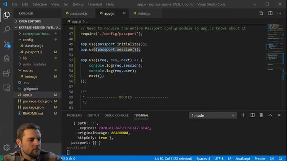
Task: Open the File menu
Action: [14, 4]
